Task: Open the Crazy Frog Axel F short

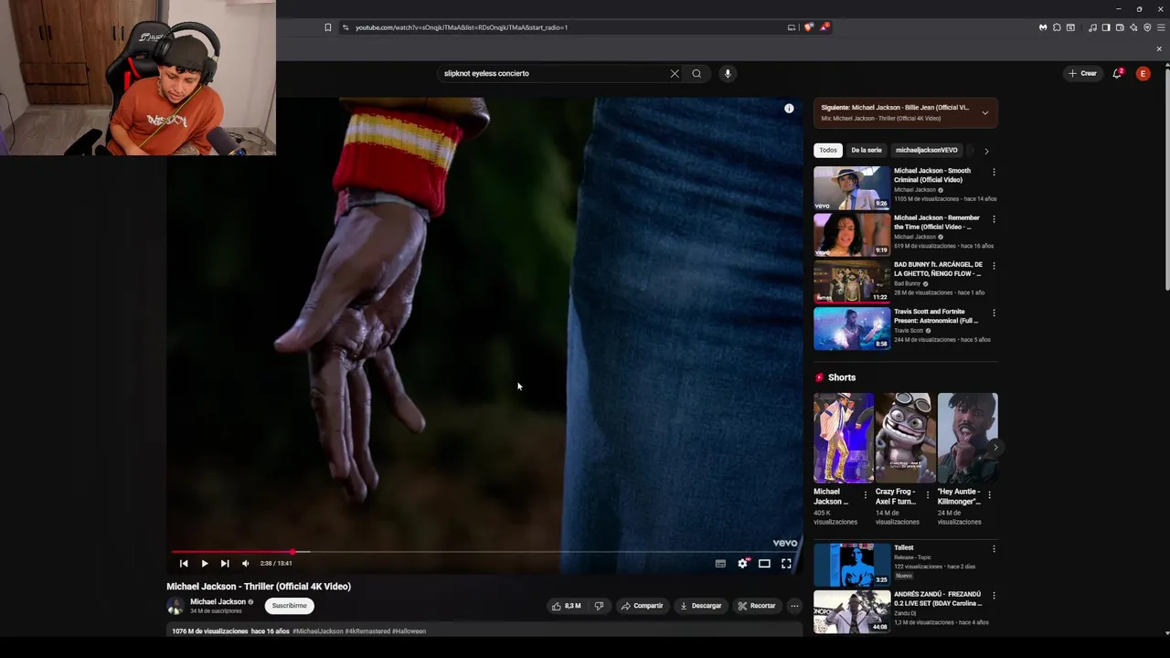Action: point(905,438)
